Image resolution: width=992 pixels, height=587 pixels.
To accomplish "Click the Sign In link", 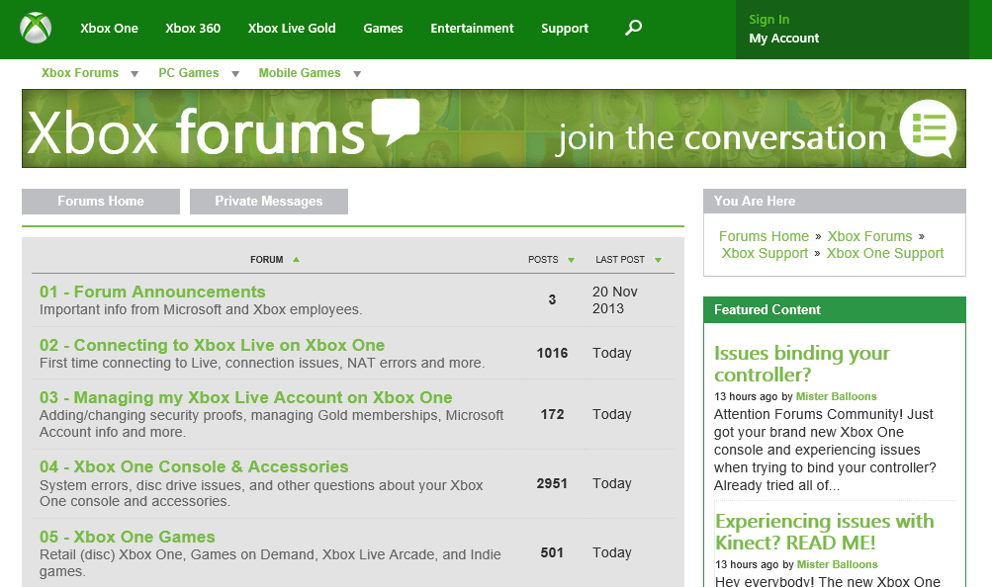I will [768, 20].
